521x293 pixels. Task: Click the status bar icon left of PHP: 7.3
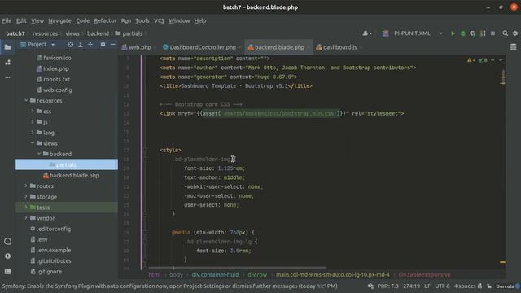[x=370, y=286]
